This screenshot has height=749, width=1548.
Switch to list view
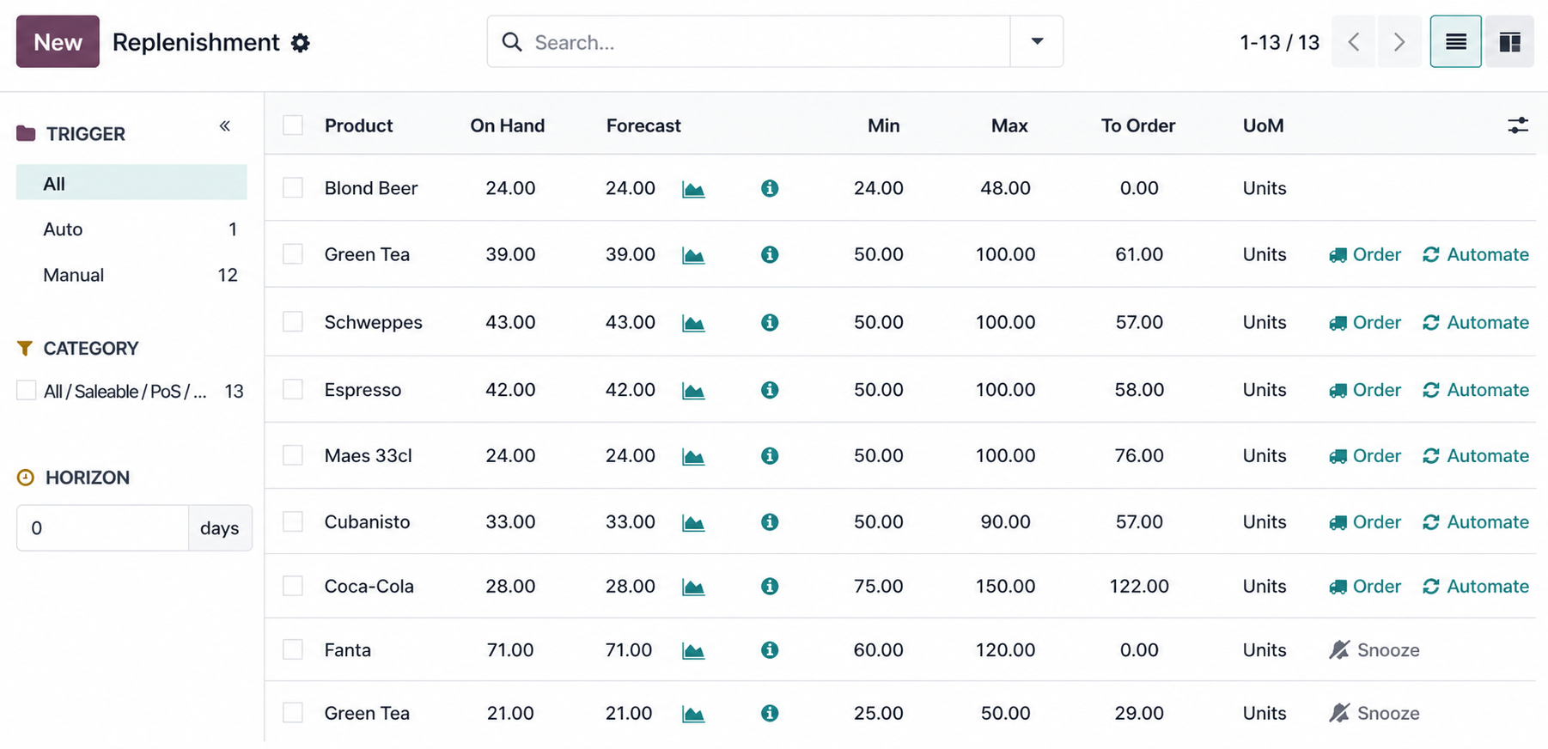tap(1455, 42)
